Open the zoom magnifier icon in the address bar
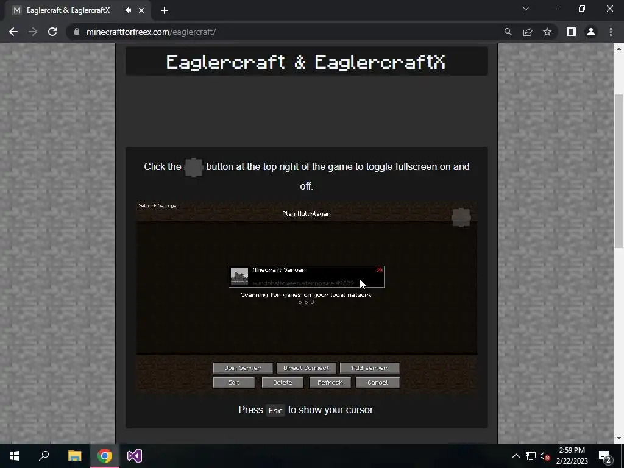624x468 pixels. click(x=508, y=32)
